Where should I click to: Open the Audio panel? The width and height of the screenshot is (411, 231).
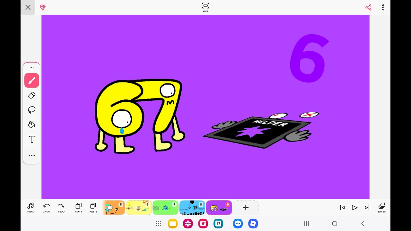click(x=31, y=208)
